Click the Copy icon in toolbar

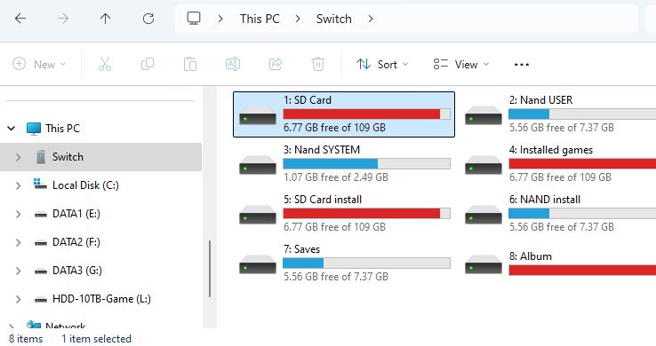tap(148, 64)
